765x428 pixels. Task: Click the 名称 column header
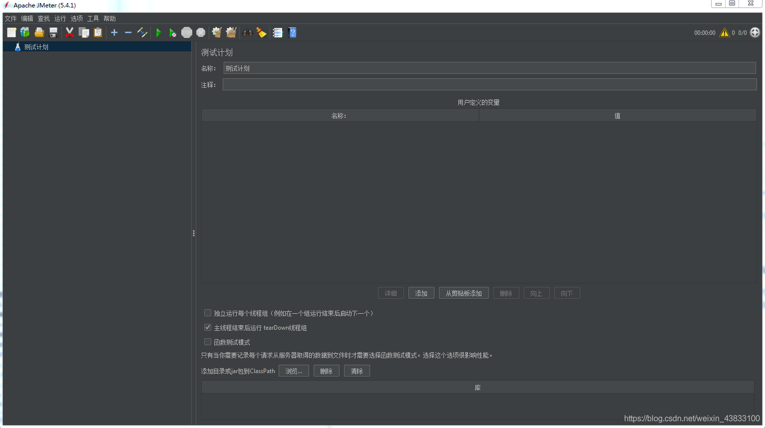(340, 116)
